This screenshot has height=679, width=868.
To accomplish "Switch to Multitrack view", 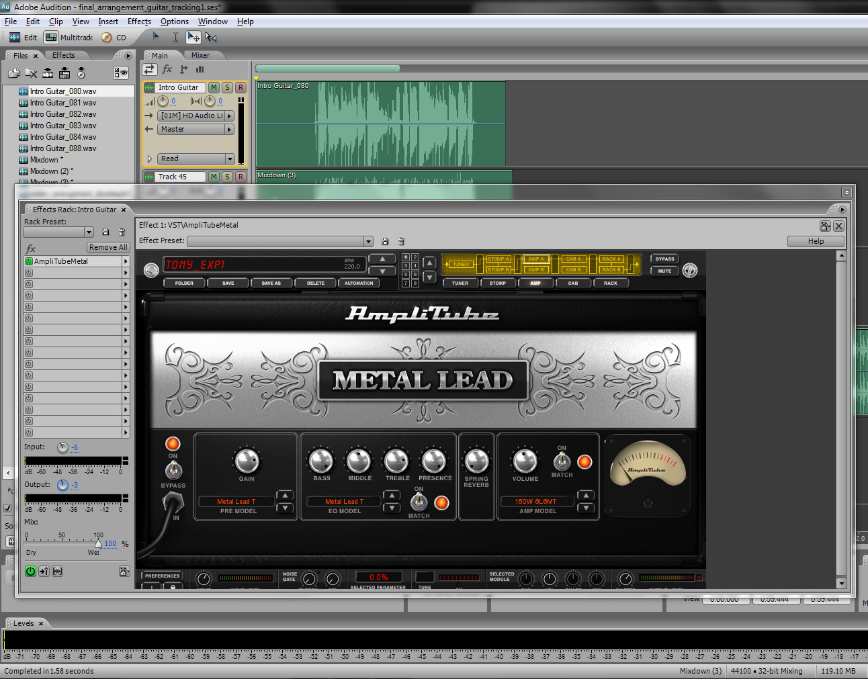I will [69, 38].
